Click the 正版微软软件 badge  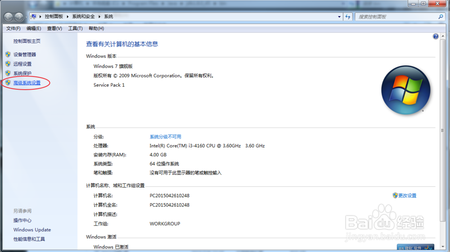pos(415,247)
